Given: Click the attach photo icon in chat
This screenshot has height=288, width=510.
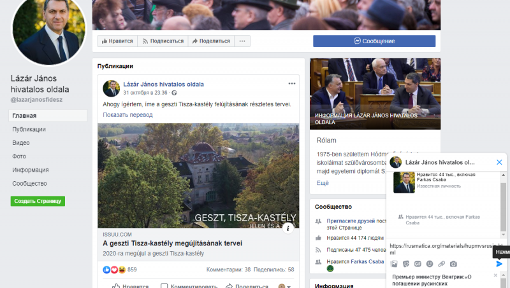Looking at the screenshot, I should (x=394, y=264).
